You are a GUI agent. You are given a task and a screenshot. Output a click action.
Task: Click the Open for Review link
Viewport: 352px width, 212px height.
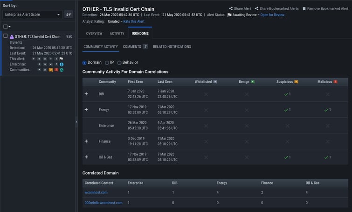coord(272,15)
